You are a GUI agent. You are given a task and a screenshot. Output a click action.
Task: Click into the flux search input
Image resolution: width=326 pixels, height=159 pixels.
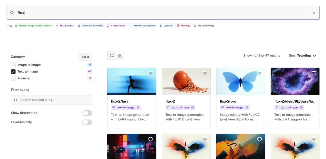pos(163,13)
